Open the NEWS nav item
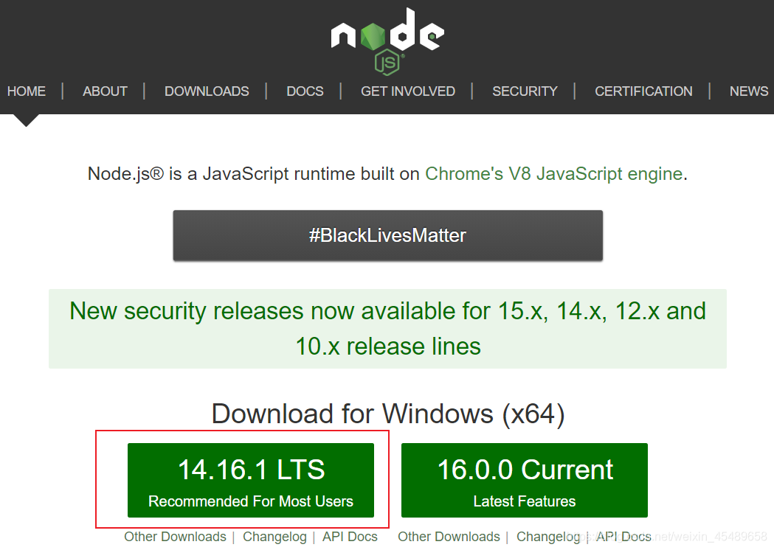This screenshot has width=774, height=550. click(748, 91)
